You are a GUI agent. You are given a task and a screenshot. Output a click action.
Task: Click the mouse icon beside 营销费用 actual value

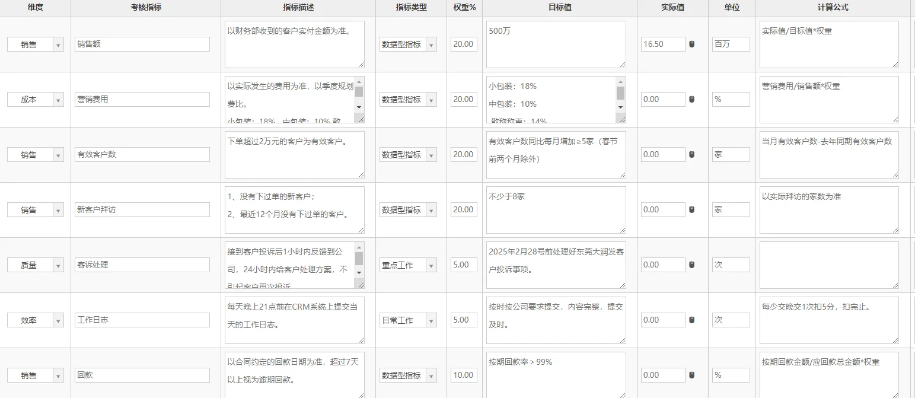coord(691,99)
